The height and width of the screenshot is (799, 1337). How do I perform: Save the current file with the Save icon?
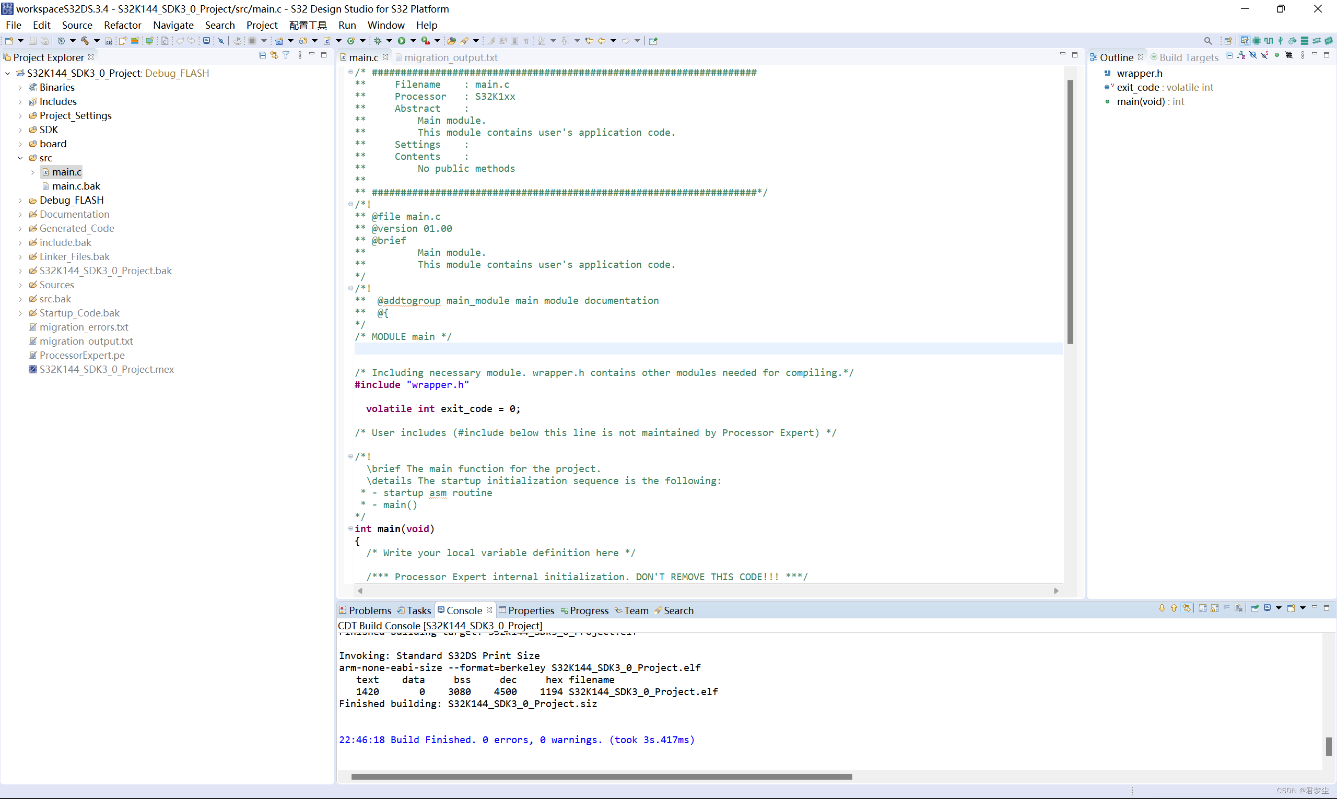(x=33, y=40)
